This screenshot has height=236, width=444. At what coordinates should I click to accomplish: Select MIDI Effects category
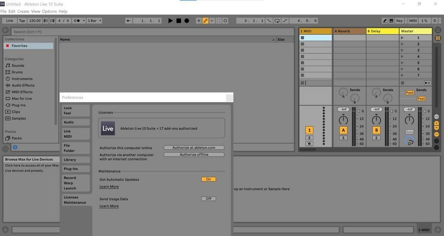click(22, 92)
